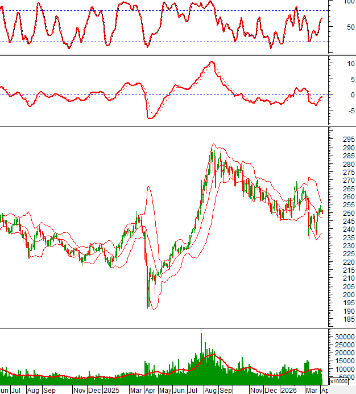Image resolution: width=356 pixels, height=394 pixels.
Task: Click the 270 price axis label
Action: point(340,180)
